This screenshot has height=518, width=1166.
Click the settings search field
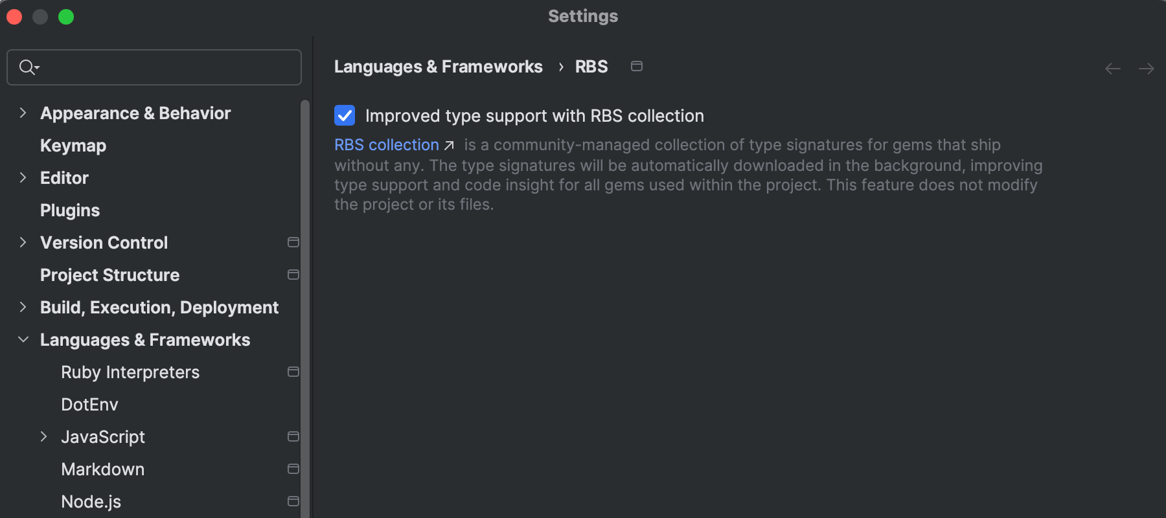tap(162, 67)
